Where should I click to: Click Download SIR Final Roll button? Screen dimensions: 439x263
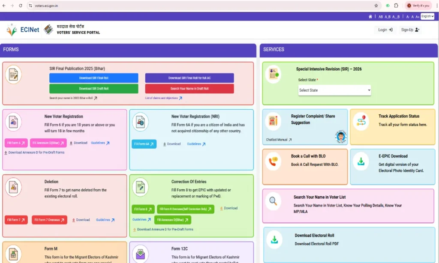93,78
